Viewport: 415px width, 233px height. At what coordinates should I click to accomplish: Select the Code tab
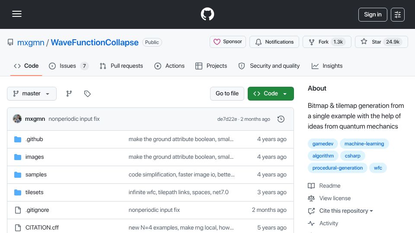[26, 66]
